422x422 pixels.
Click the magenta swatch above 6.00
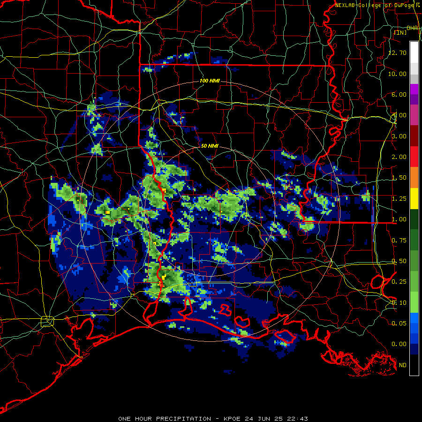pyautogui.click(x=414, y=89)
